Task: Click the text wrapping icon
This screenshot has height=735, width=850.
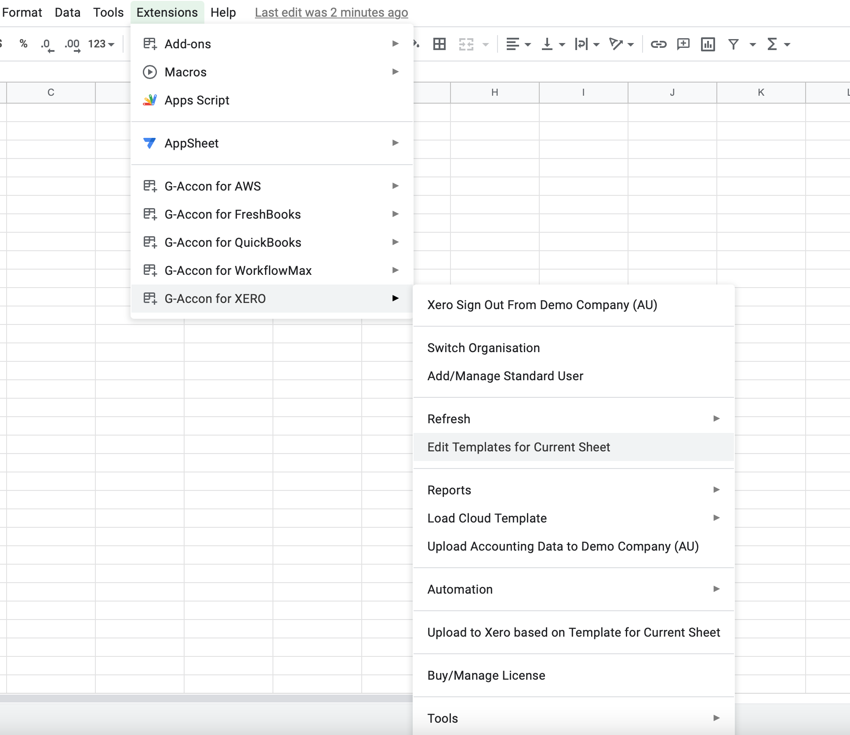Action: click(x=581, y=44)
